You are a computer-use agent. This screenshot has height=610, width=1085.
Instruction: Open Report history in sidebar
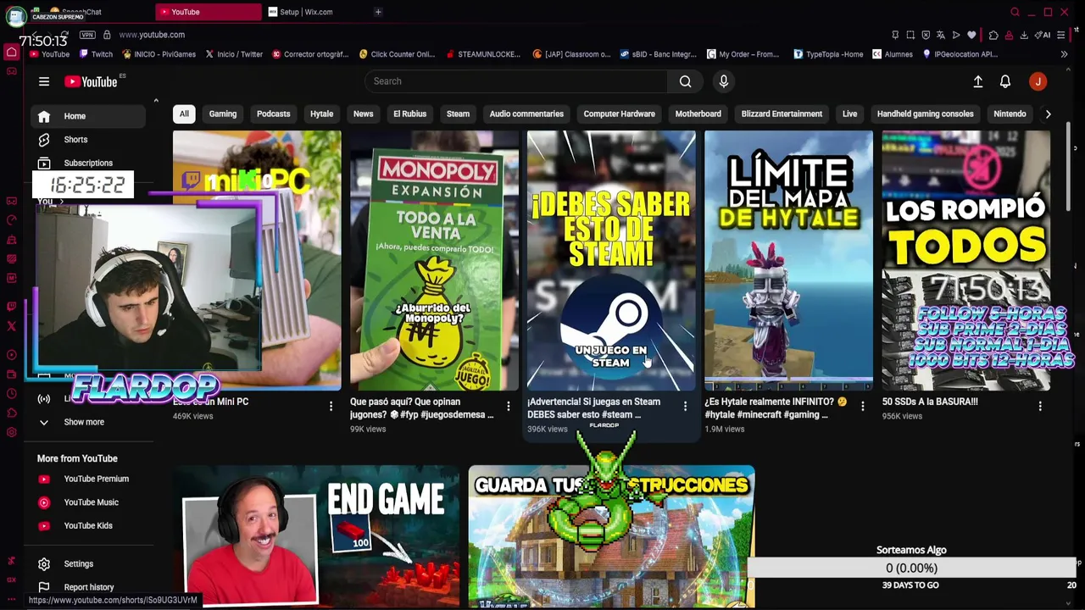click(x=88, y=587)
